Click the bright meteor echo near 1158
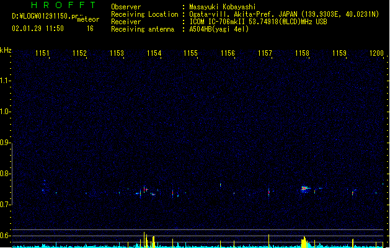Viewport: 390px width, 248px height. (x=304, y=188)
